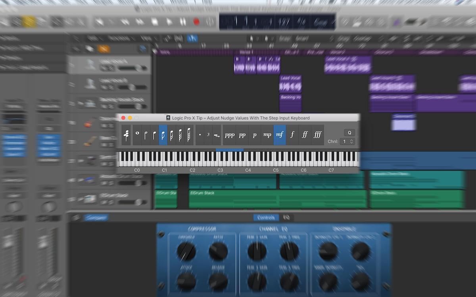Image resolution: width=476 pixels, height=297 pixels.
Task: Select the half note length
Action: [146, 135]
